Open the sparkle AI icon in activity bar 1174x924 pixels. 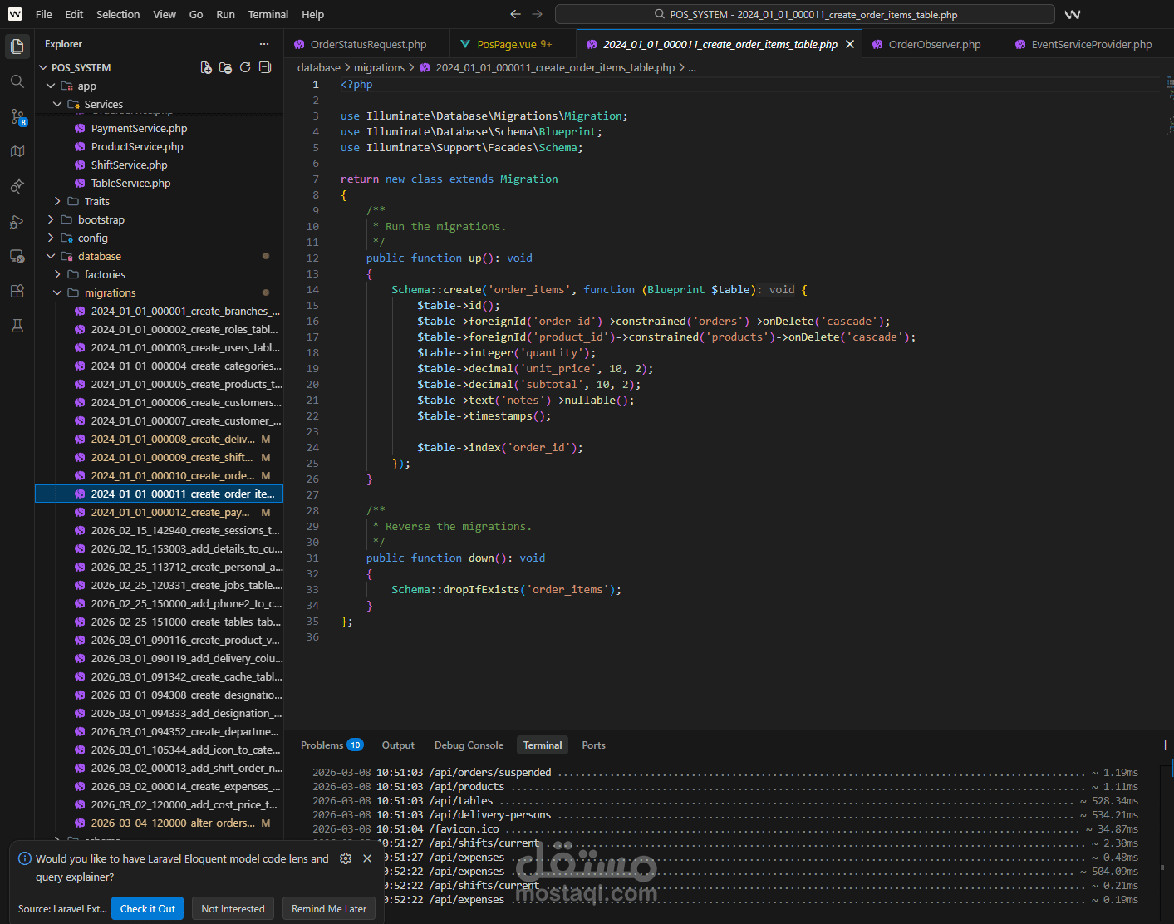pyautogui.click(x=17, y=186)
